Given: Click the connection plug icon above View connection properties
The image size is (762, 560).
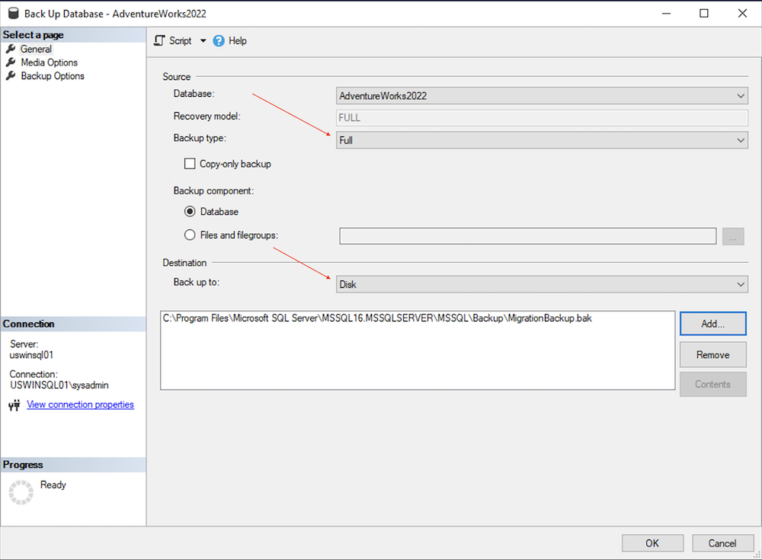Looking at the screenshot, I should click(x=14, y=405).
